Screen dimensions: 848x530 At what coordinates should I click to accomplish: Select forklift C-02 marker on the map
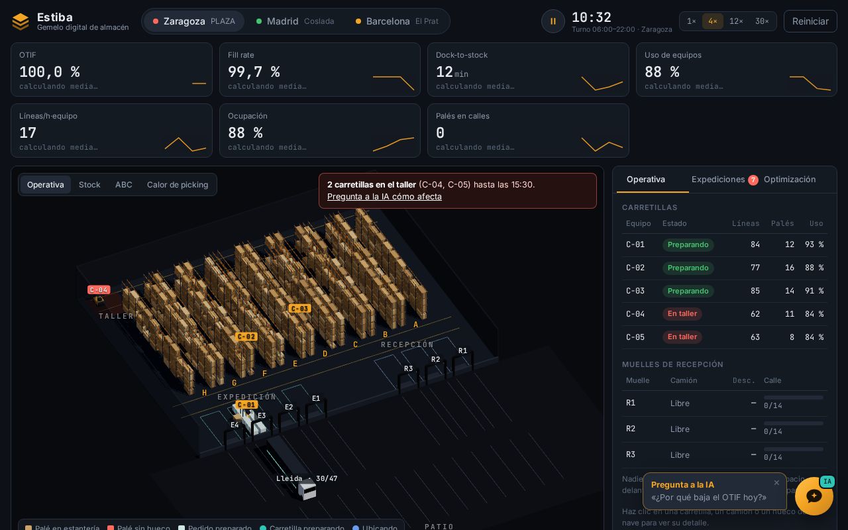point(246,337)
